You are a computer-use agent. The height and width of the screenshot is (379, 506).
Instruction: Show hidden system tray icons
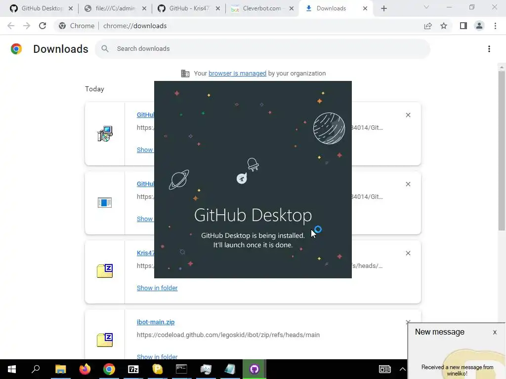pos(402,369)
